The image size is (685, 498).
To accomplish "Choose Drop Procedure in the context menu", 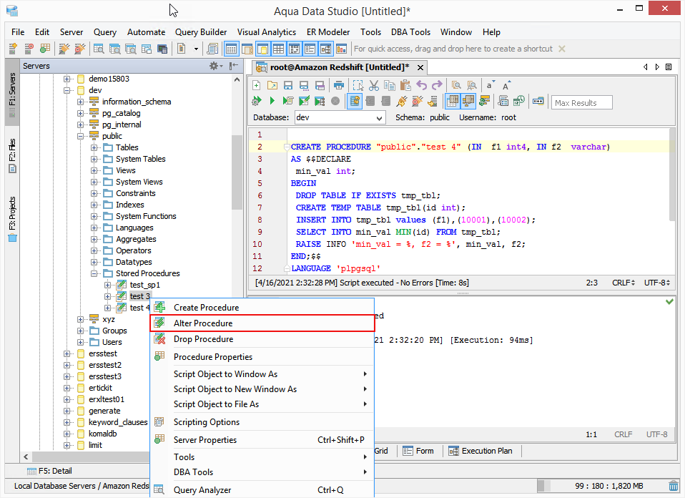I will tap(203, 339).
